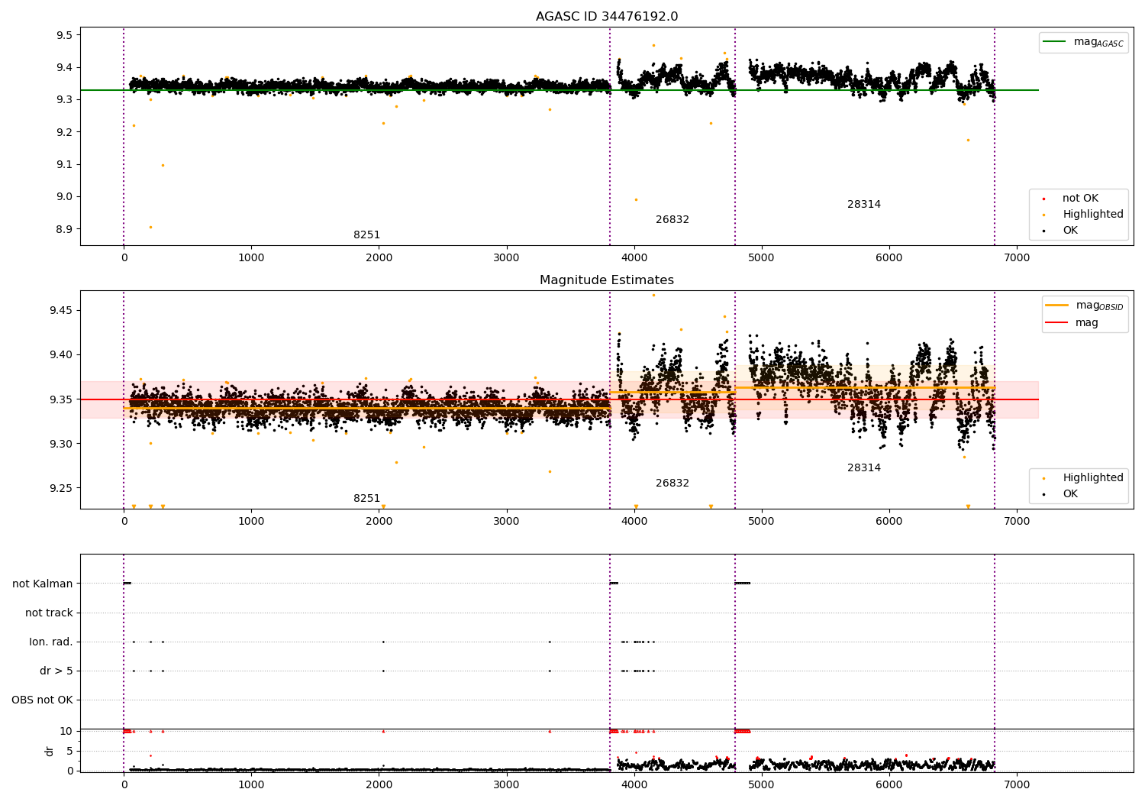1145x802 pixels.
Task: Click the '10' tick on the dr axis
Action: point(66,731)
